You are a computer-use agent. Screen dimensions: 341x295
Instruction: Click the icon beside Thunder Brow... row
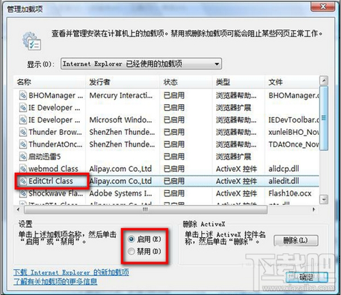[x=23, y=132]
